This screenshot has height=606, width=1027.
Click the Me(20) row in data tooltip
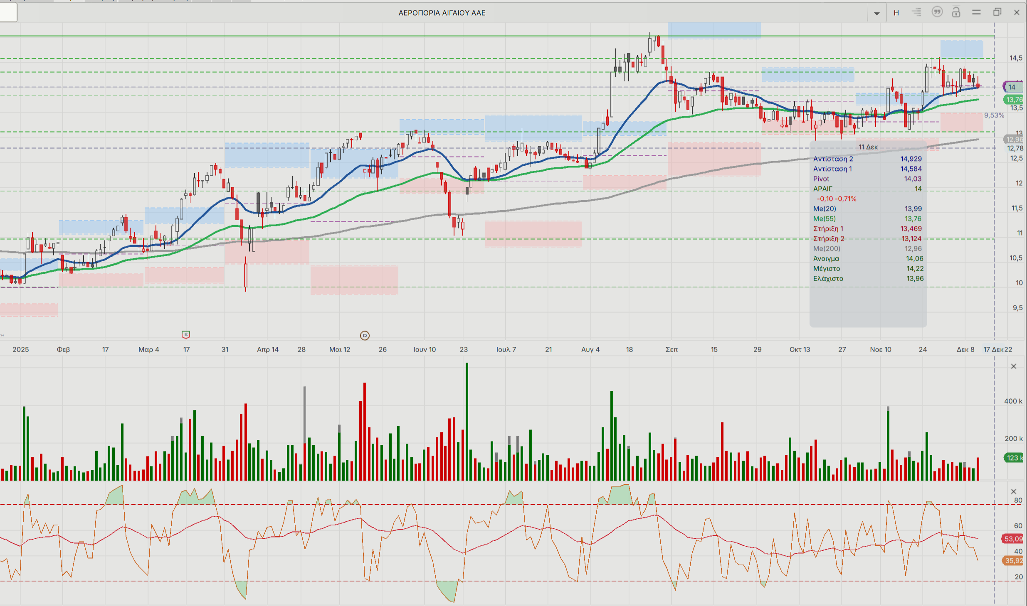[x=867, y=209]
